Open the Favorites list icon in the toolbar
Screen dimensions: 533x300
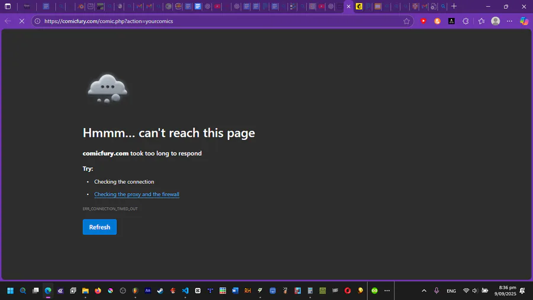(x=481, y=21)
